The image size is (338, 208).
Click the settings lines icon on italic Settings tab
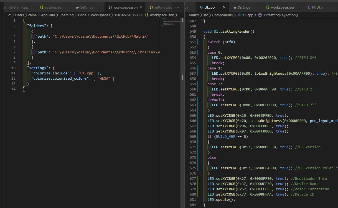235,7
